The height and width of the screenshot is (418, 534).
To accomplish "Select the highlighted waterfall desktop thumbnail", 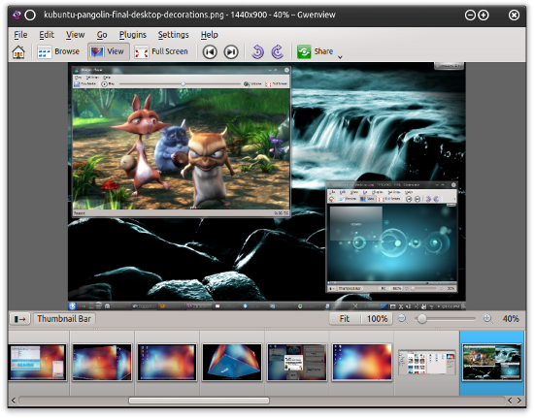I will click(492, 362).
